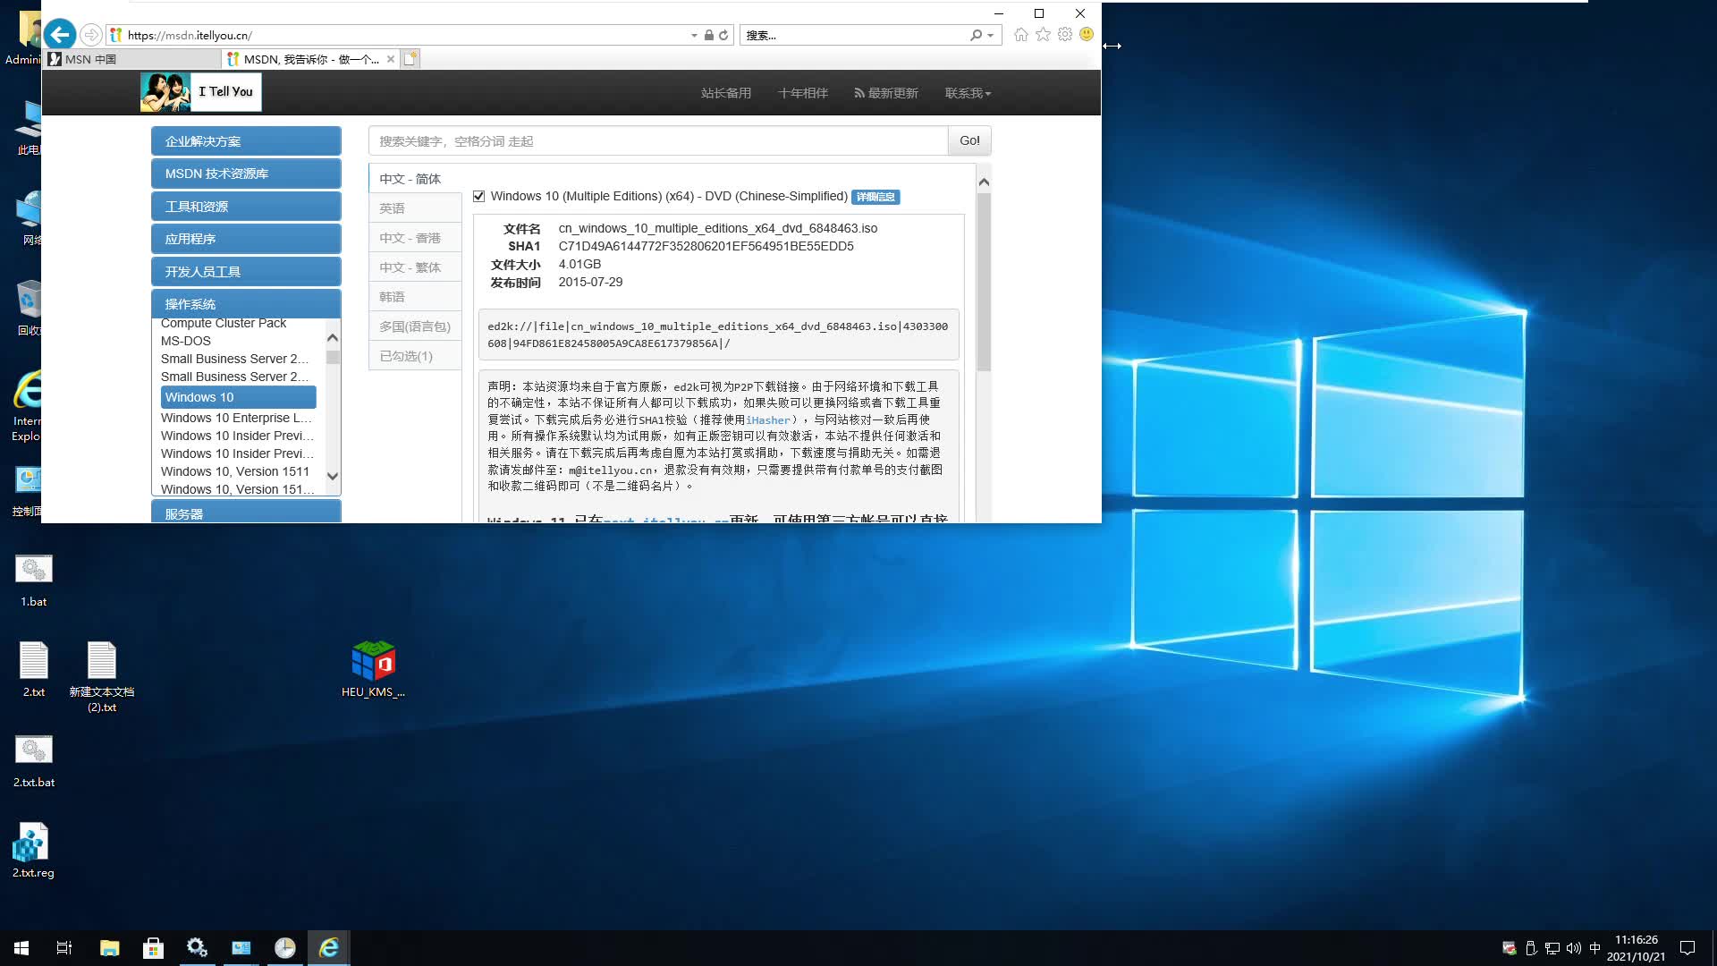Click the 详细信息 details badge
This screenshot has height=966, width=1717.
[875, 197]
